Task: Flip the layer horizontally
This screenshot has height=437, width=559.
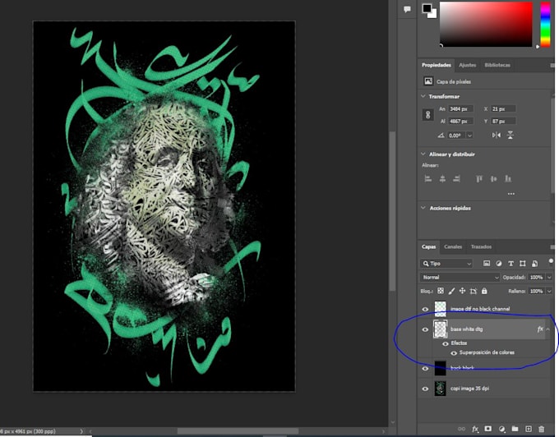Action: point(496,135)
